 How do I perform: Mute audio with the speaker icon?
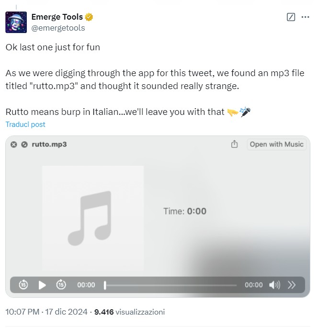[274, 285]
